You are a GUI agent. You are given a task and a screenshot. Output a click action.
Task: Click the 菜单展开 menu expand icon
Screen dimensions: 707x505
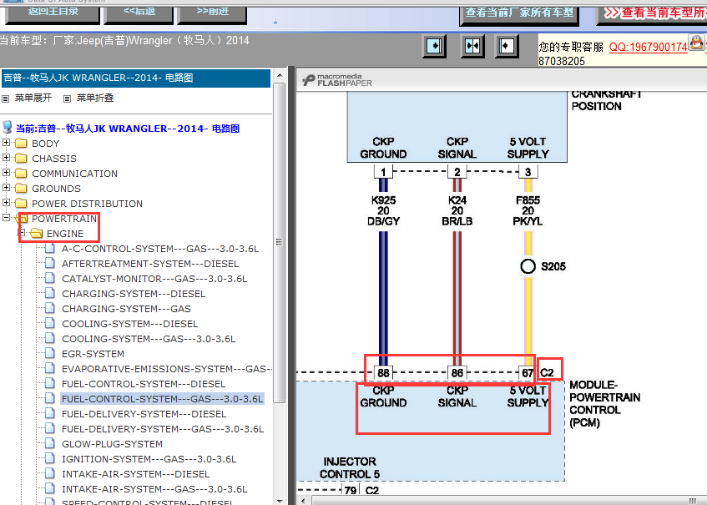pyautogui.click(x=5, y=98)
